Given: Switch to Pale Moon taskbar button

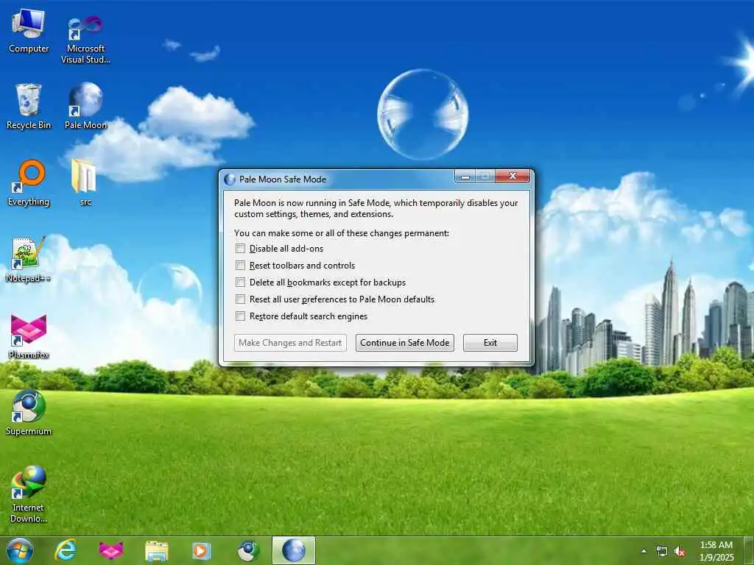Looking at the screenshot, I should click(x=294, y=550).
